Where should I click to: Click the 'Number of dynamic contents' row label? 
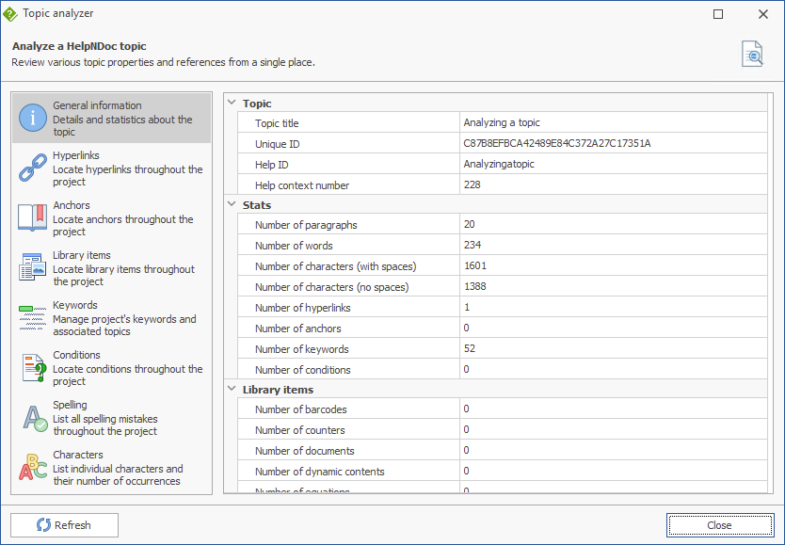[x=319, y=472]
